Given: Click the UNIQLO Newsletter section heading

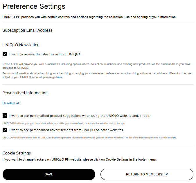Looking at the screenshot, I should click(21, 45).
